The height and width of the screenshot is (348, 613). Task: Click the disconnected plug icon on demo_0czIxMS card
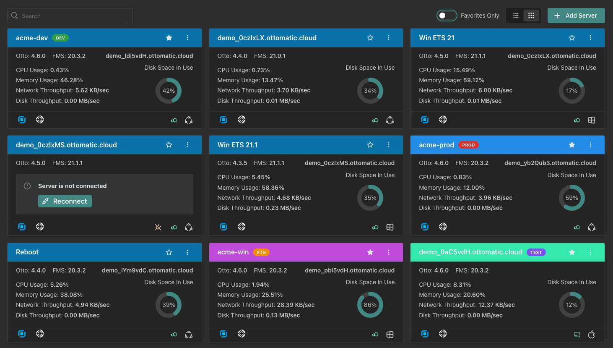tap(158, 227)
